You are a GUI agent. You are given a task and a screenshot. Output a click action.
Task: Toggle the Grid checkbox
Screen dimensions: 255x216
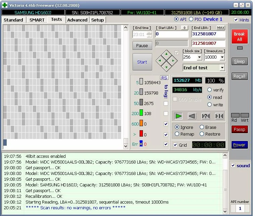[175, 145]
